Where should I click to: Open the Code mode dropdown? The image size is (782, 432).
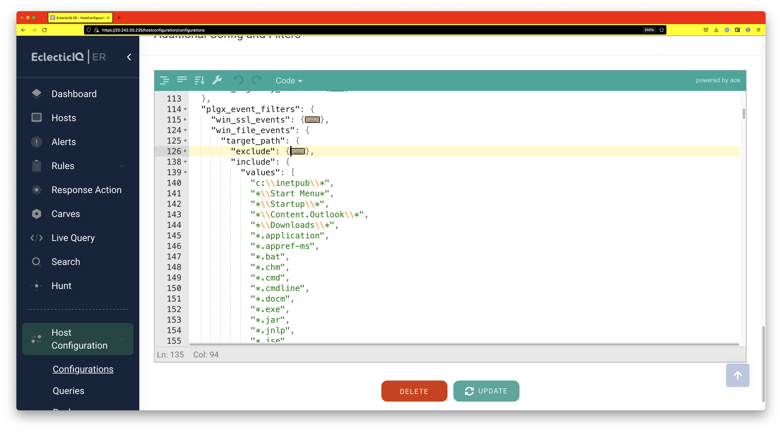(288, 81)
